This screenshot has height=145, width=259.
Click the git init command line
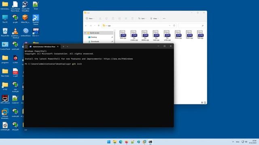(x=77, y=64)
